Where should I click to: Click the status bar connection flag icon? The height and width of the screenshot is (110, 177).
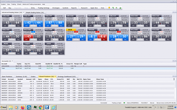tap(124, 103)
